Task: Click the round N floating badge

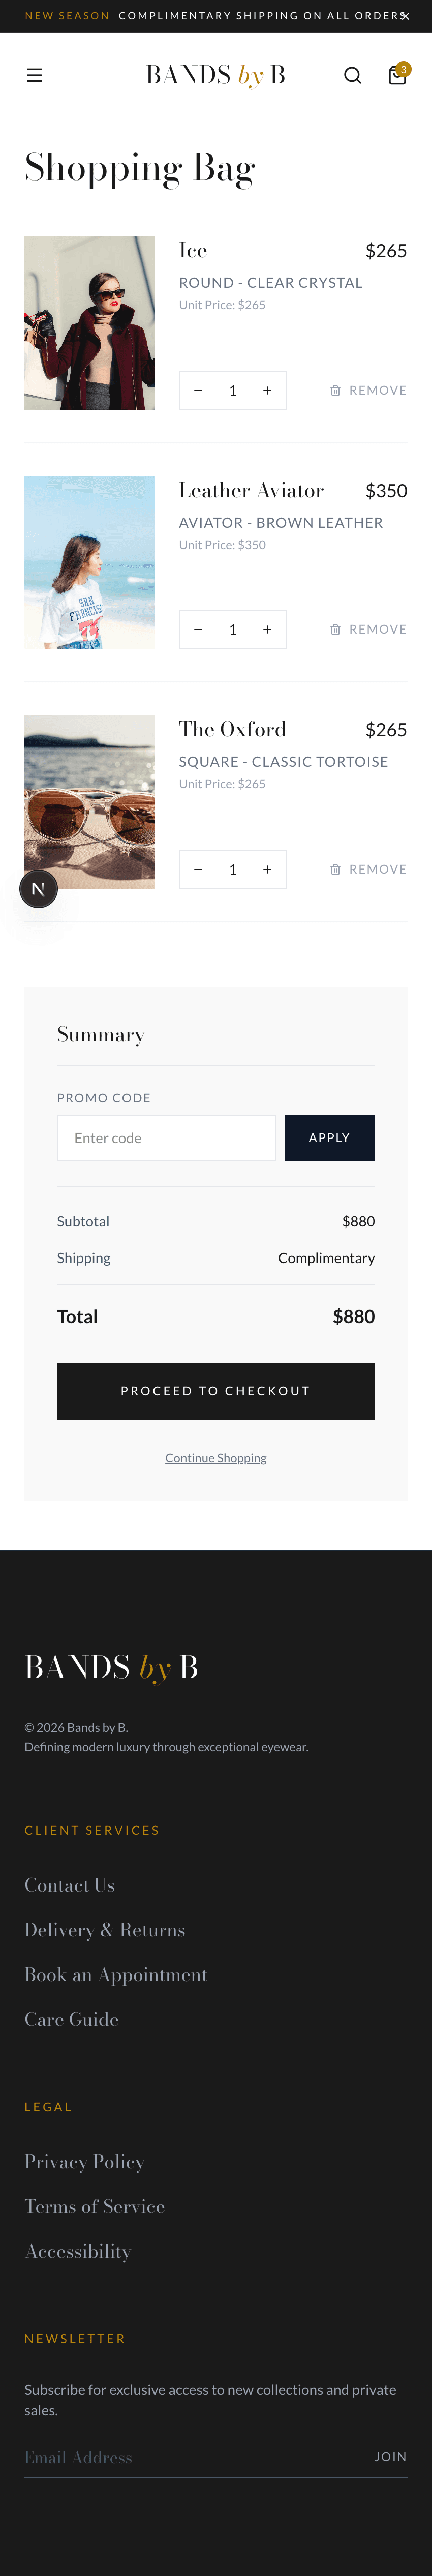Action: click(x=39, y=889)
